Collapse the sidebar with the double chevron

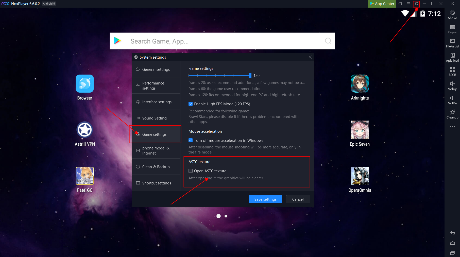click(452, 4)
